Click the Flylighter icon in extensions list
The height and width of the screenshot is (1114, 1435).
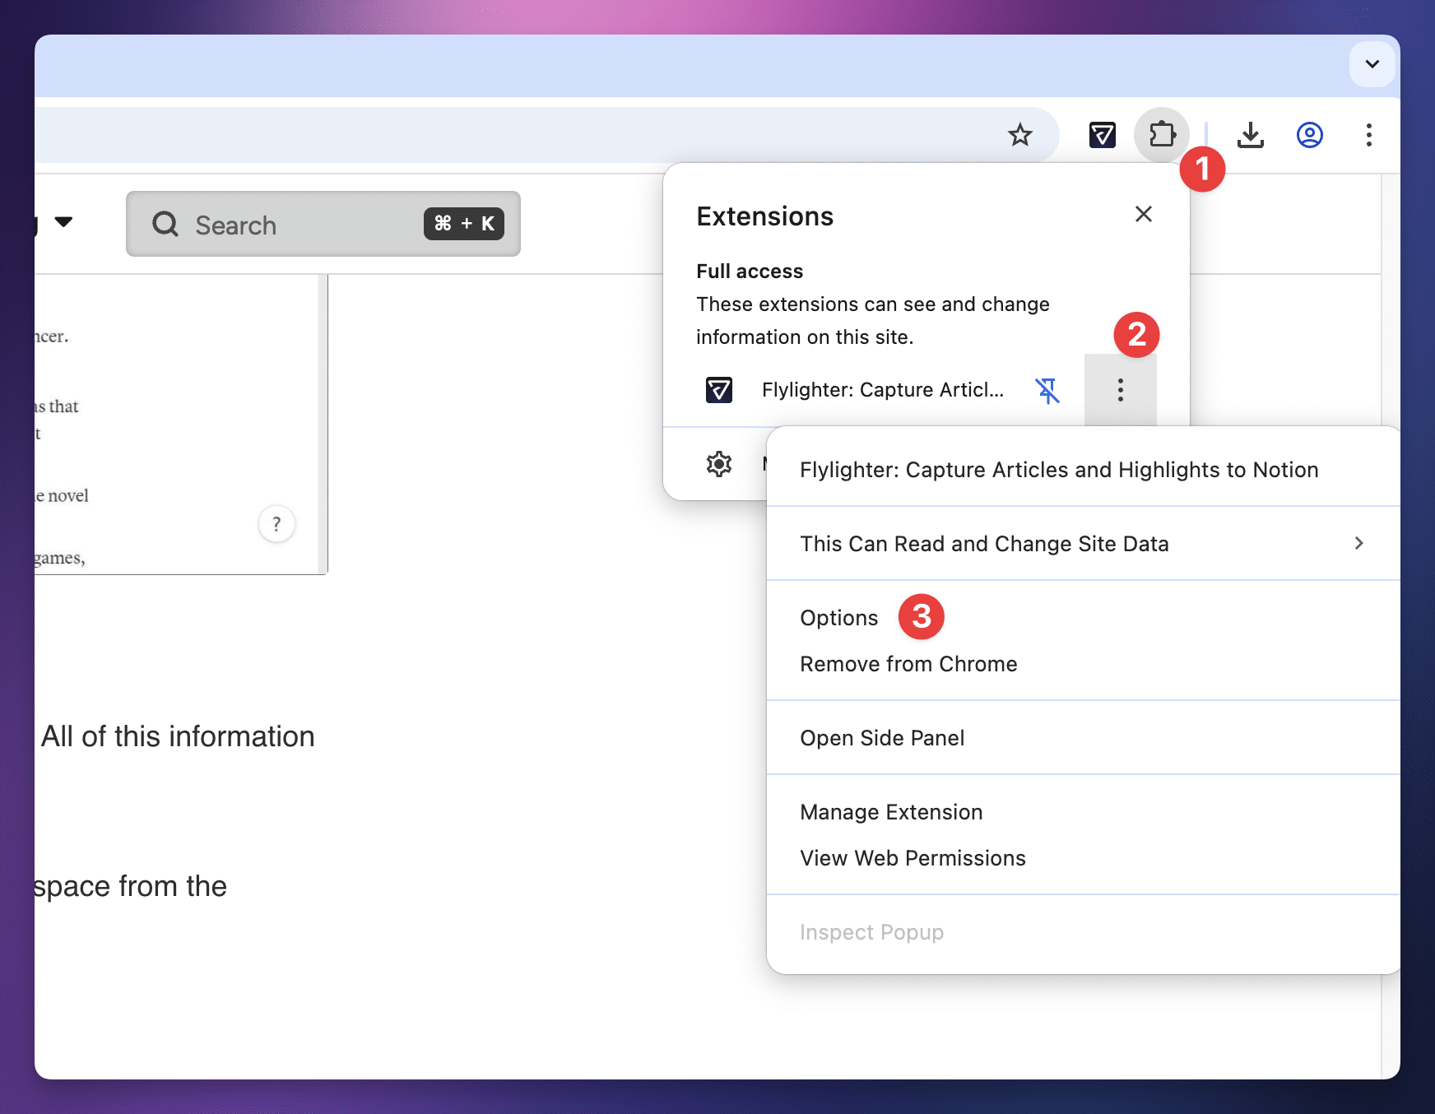(x=719, y=390)
